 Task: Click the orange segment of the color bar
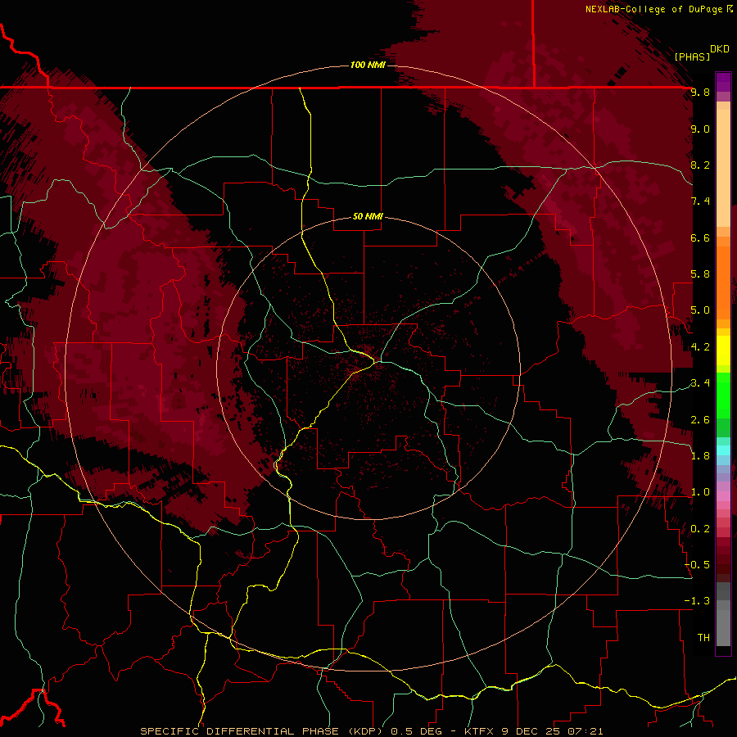point(723,282)
